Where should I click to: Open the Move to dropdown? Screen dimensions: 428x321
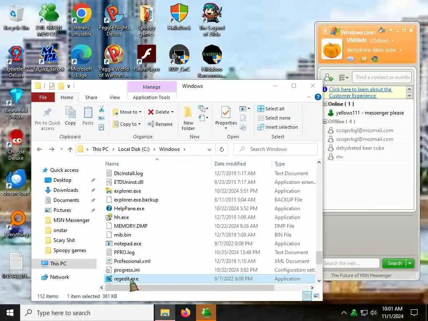point(127,112)
